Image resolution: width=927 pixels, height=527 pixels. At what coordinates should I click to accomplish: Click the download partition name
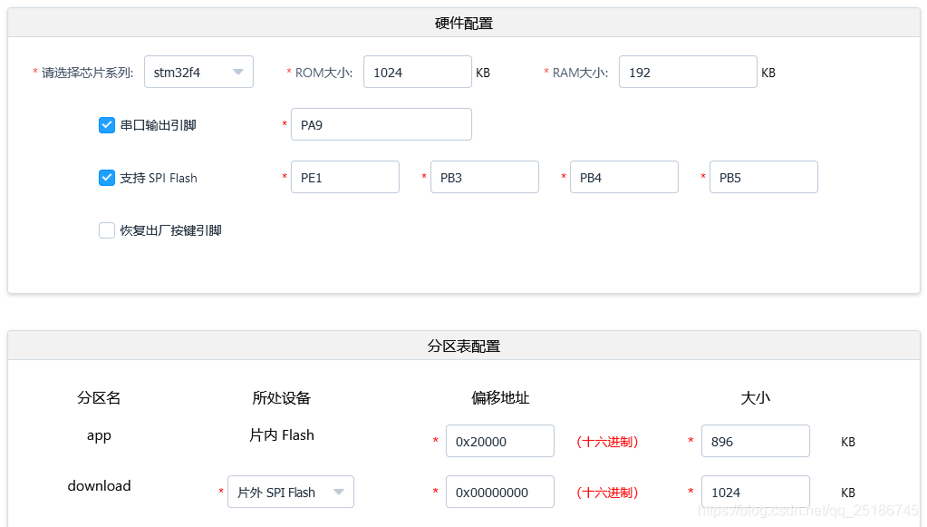tap(99, 485)
